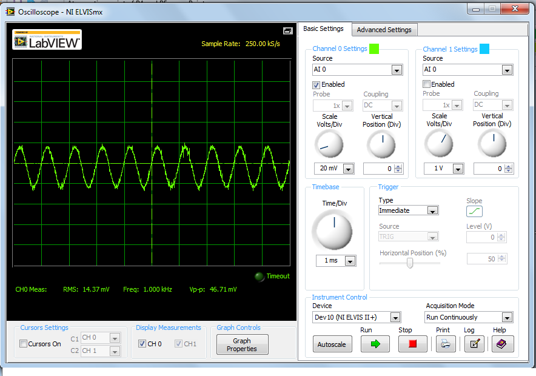Open Trigger Source TRIG dropdown
Viewport: 536px width, 376px height.
432,237
